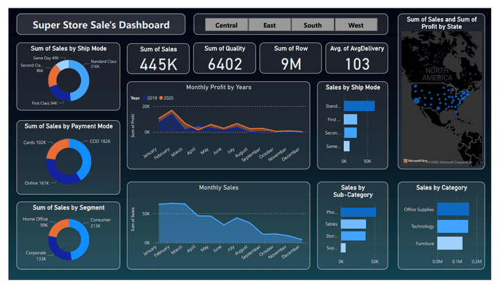Select the Furniture category bar

[x=449, y=243]
